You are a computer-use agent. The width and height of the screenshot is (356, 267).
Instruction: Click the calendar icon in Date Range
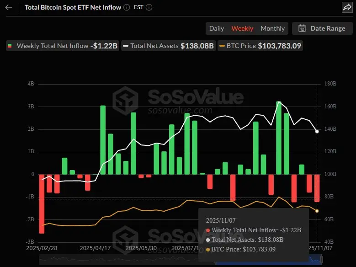click(302, 28)
